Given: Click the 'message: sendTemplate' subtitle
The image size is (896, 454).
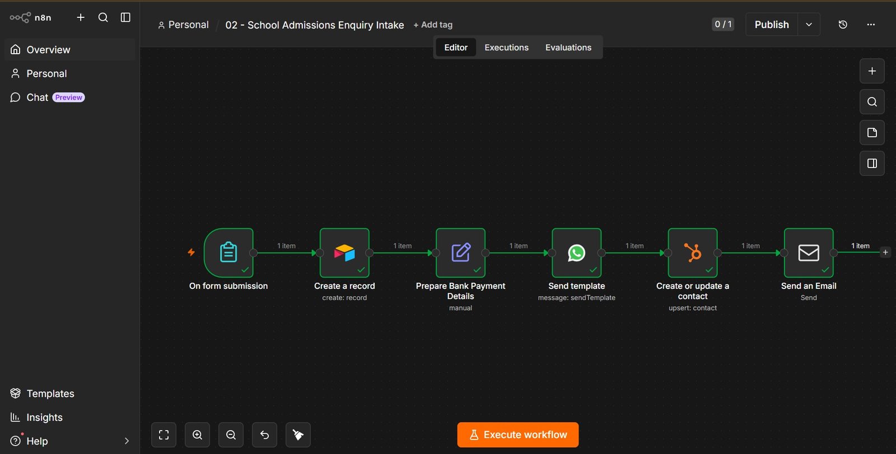Looking at the screenshot, I should click(x=577, y=298).
